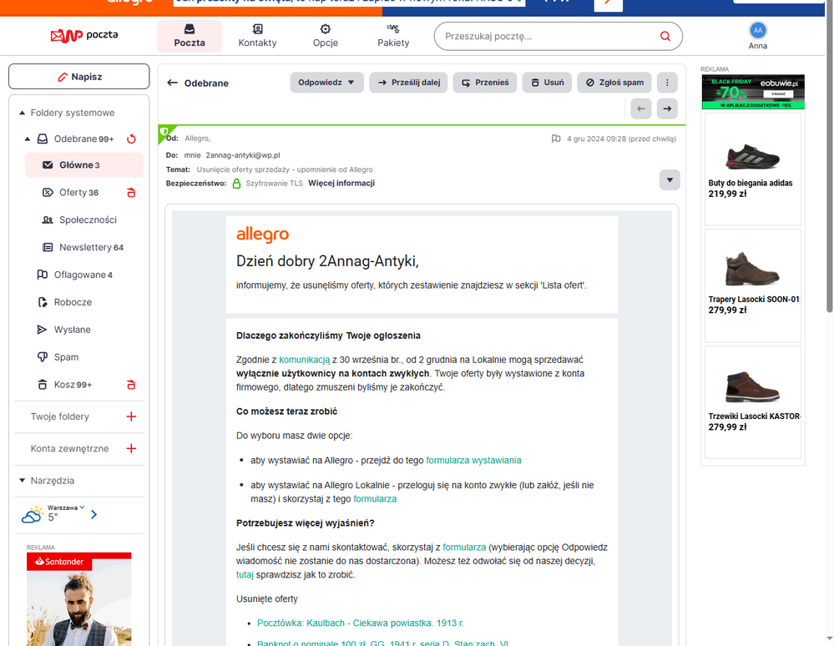834x646 pixels.
Task: Open more actions three-dot menu
Action: click(667, 83)
